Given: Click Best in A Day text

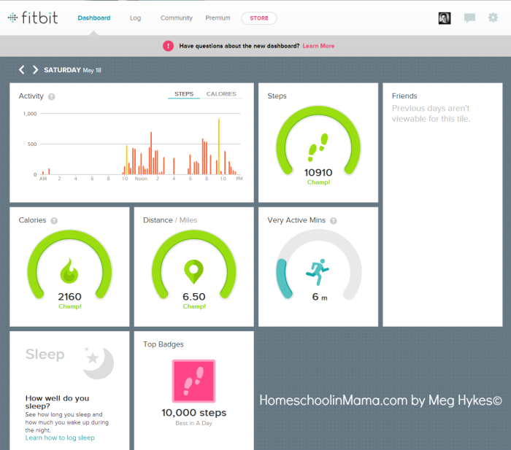Looking at the screenshot, I should click(x=193, y=423).
